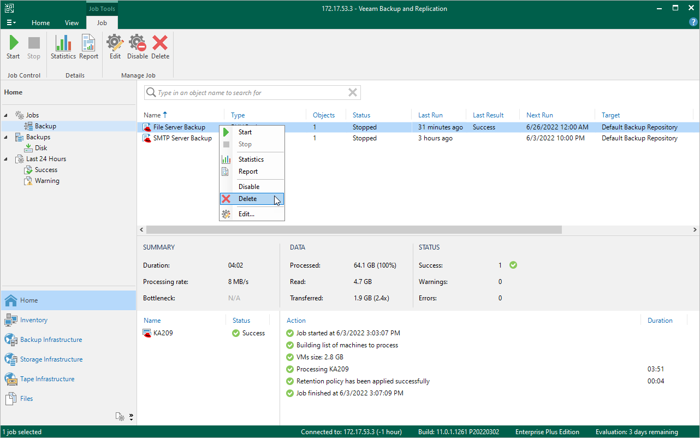The height and width of the screenshot is (438, 700).
Task: Click the scroll left arrow of job list
Action: click(141, 230)
